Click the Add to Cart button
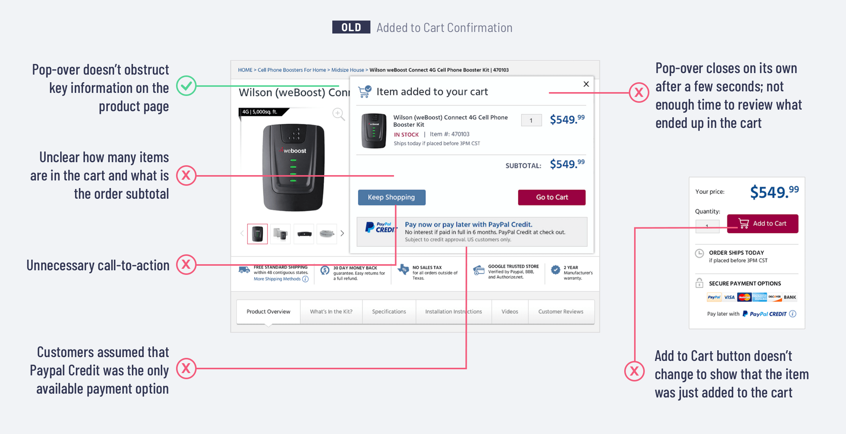This screenshot has height=434, width=846. (x=763, y=223)
